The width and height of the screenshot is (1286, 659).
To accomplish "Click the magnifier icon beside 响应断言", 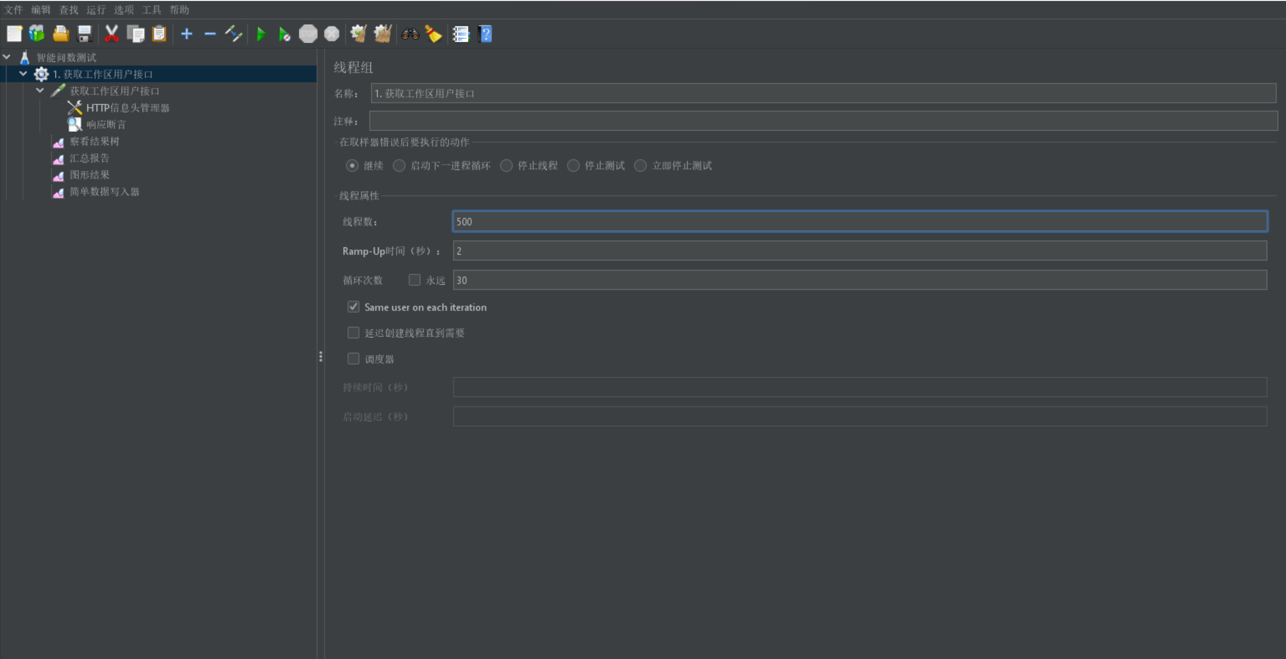I will click(74, 124).
